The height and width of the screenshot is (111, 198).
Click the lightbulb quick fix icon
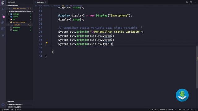(x=47, y=43)
